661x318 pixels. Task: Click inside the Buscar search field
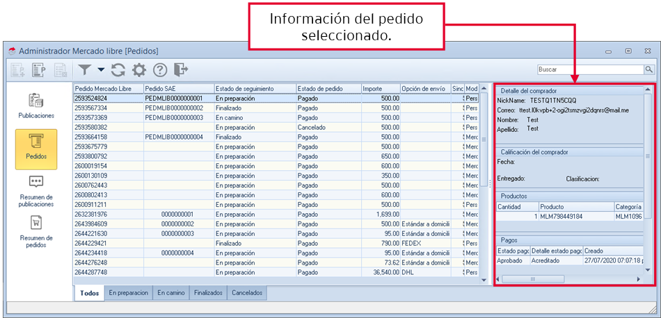[590, 69]
